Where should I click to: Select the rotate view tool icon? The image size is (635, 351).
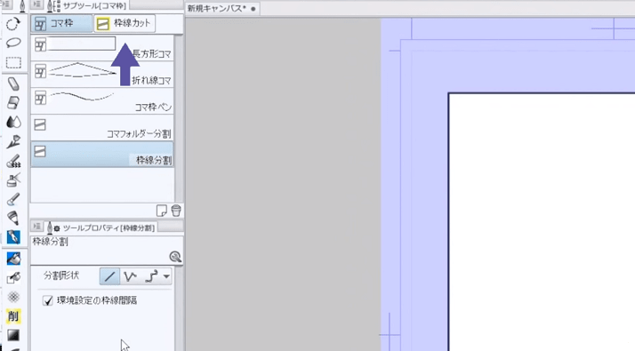point(13,24)
